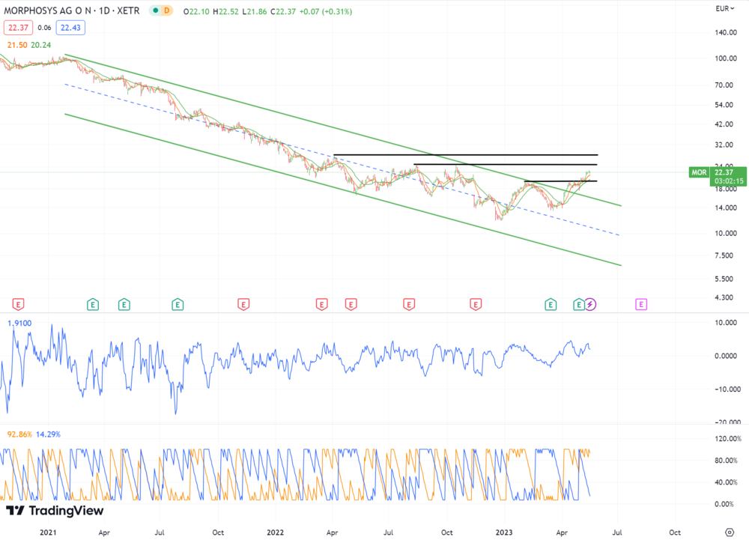
Task: Click the 7.500 price axis label
Action: point(724,255)
